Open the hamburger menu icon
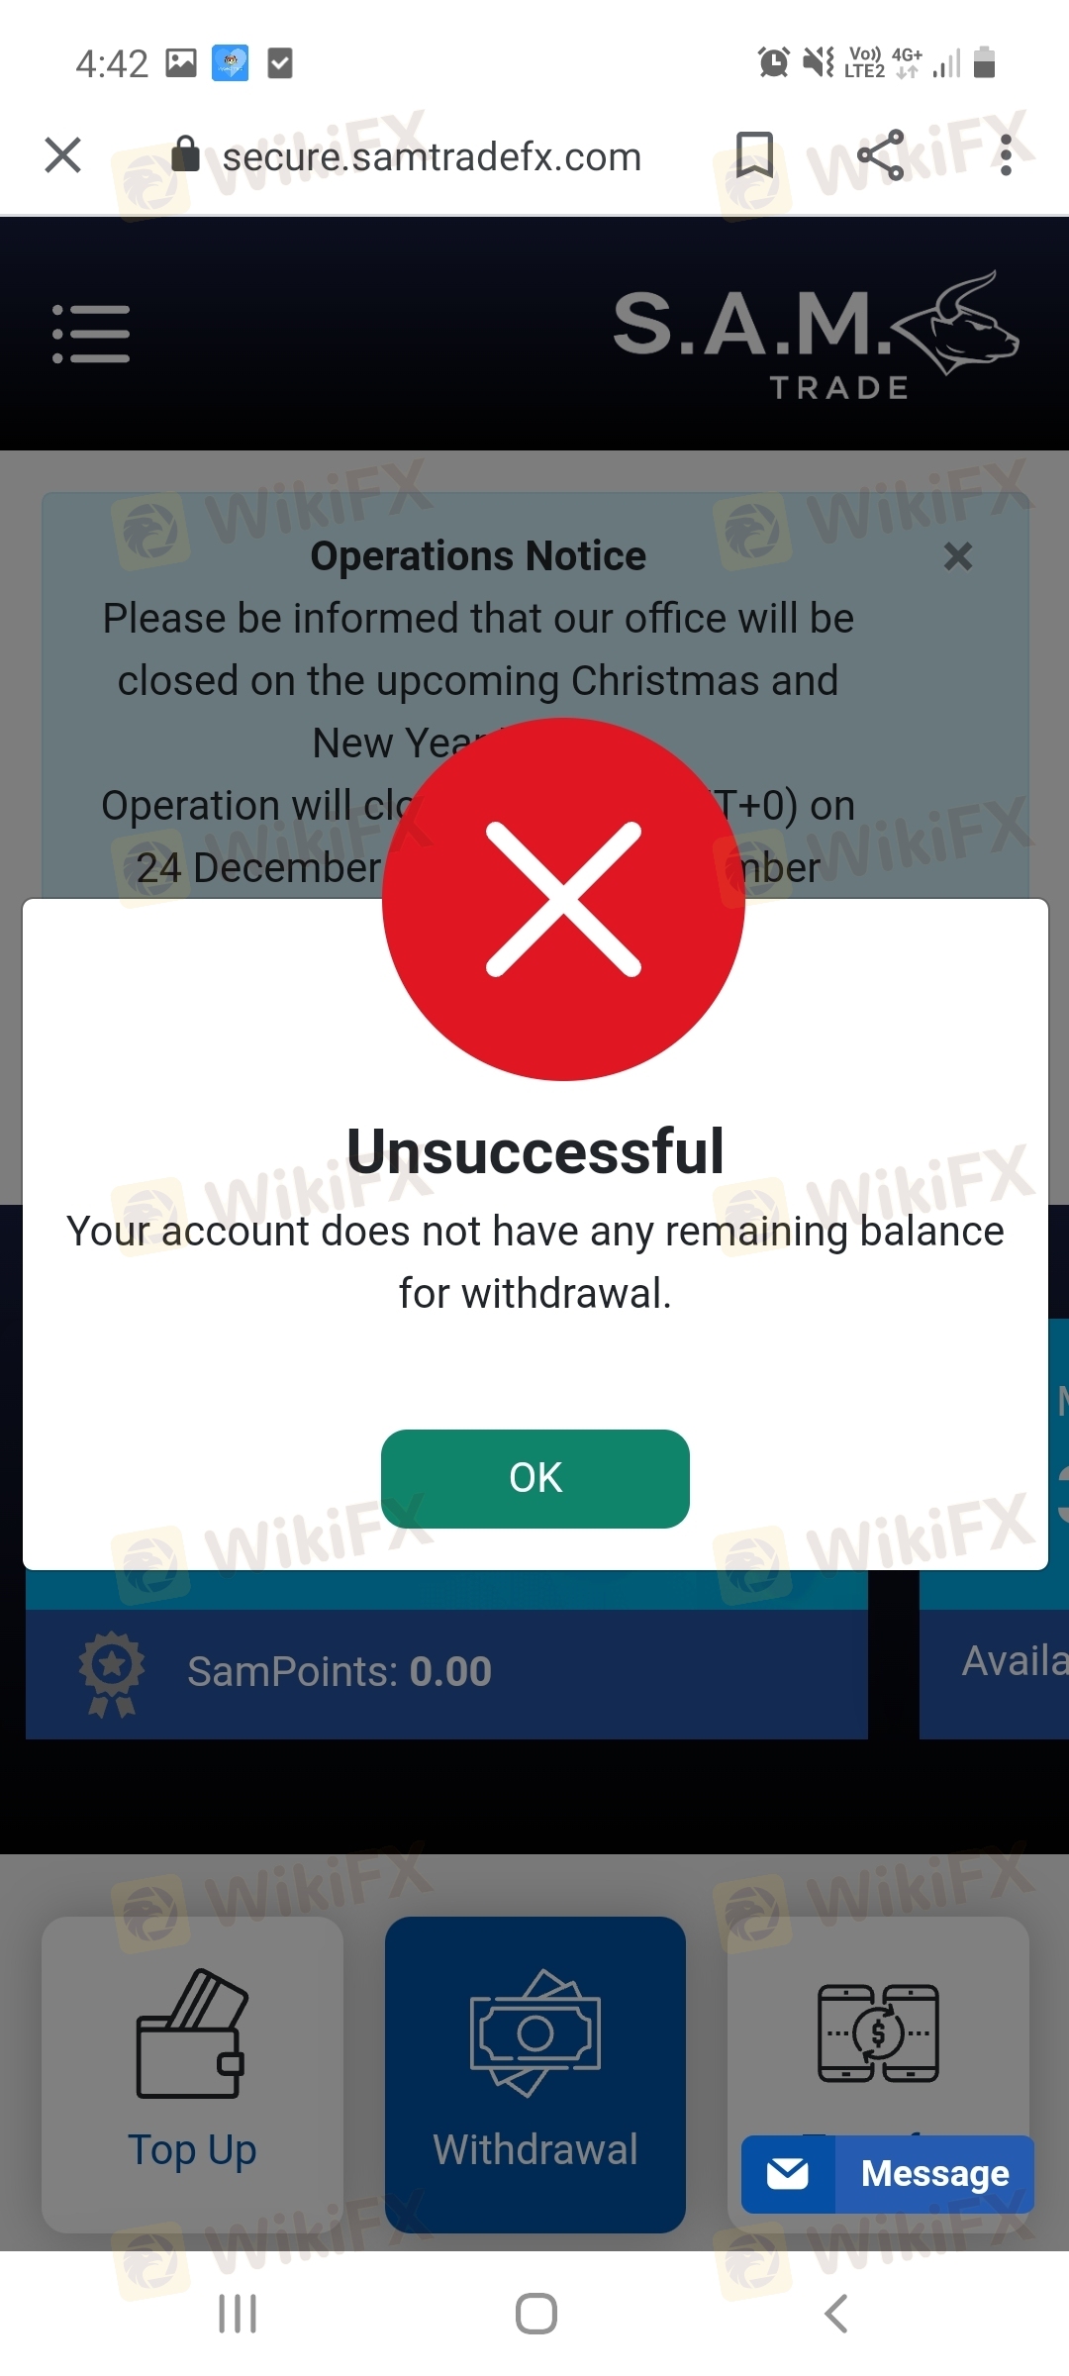The height and width of the screenshot is (2376, 1069). (x=91, y=334)
